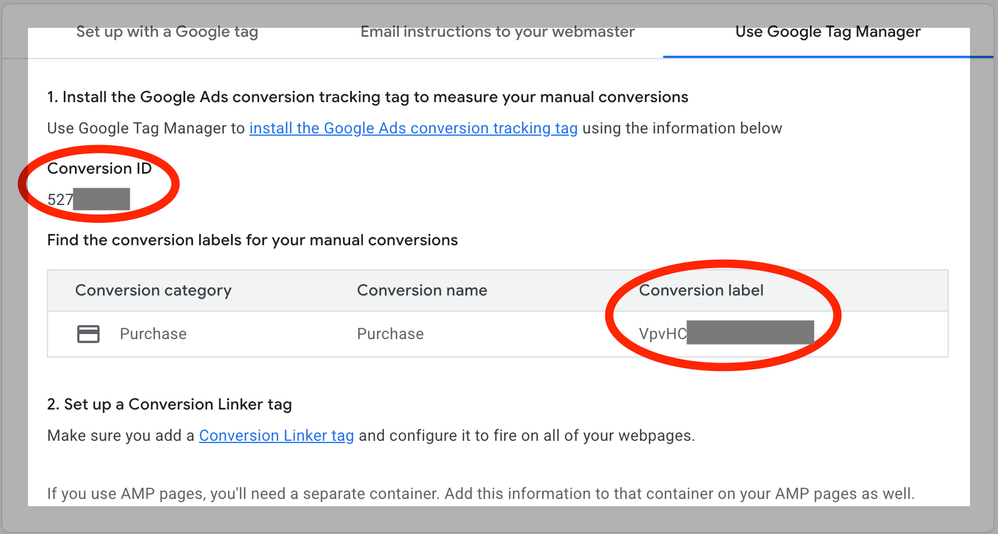Select the Purchase row in the conversions table
Screen dimensions: 998x534
coord(437,334)
